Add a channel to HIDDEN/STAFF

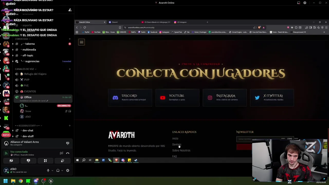coord(70,126)
